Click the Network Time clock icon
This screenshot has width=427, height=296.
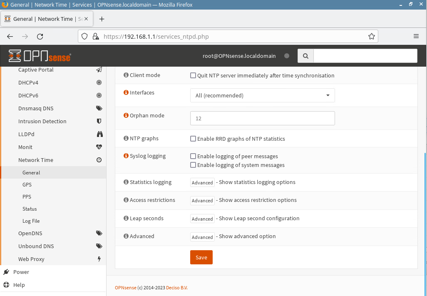[99, 160]
